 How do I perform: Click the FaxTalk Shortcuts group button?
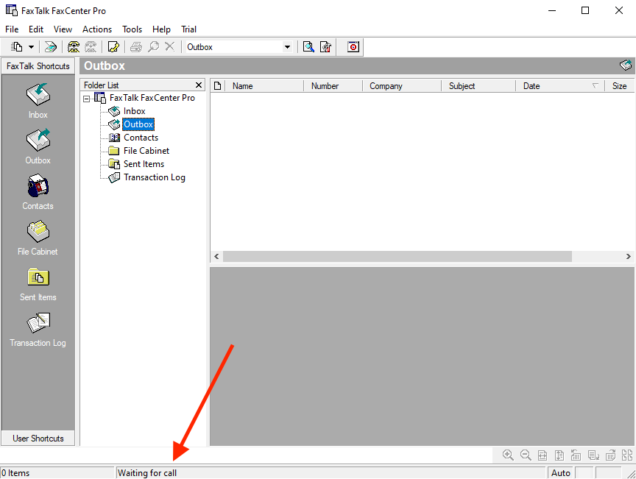coord(38,66)
